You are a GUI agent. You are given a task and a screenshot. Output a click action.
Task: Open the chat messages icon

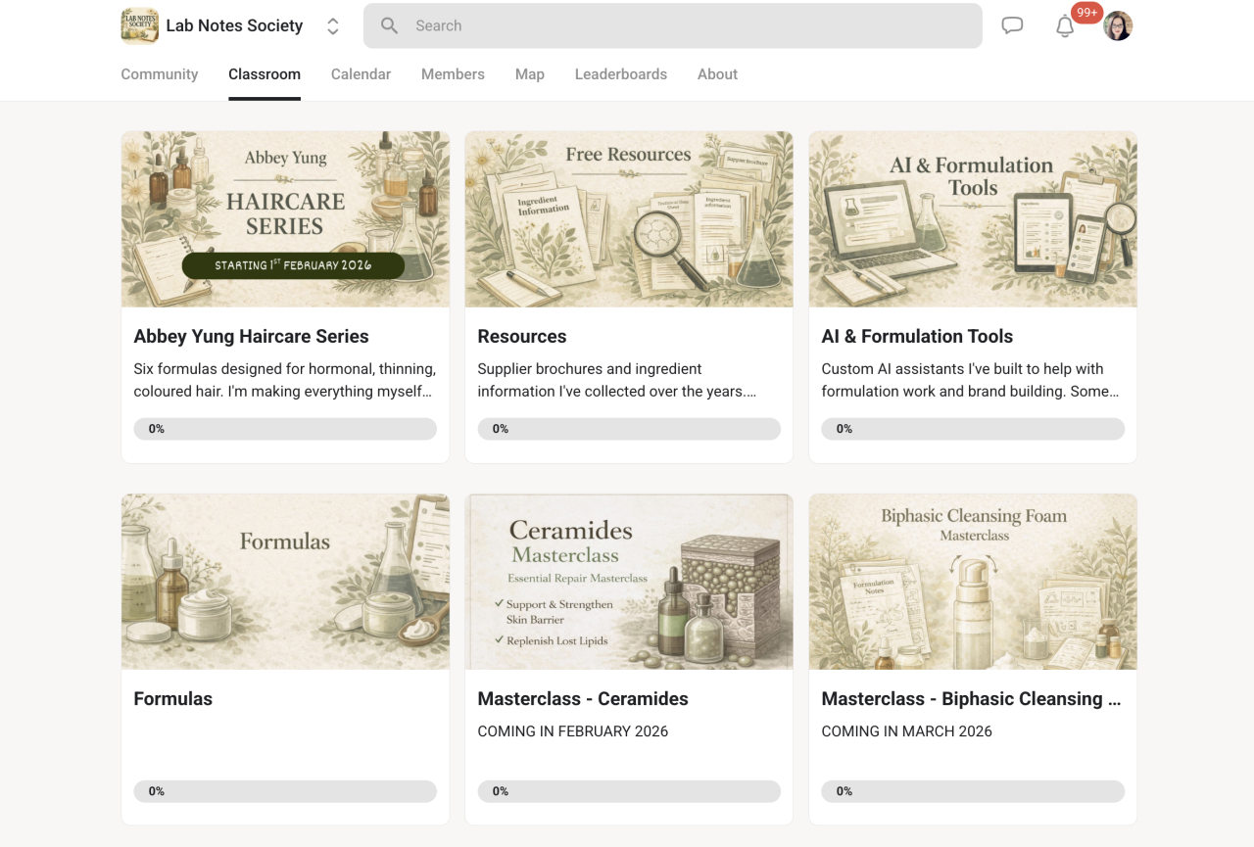(1012, 26)
